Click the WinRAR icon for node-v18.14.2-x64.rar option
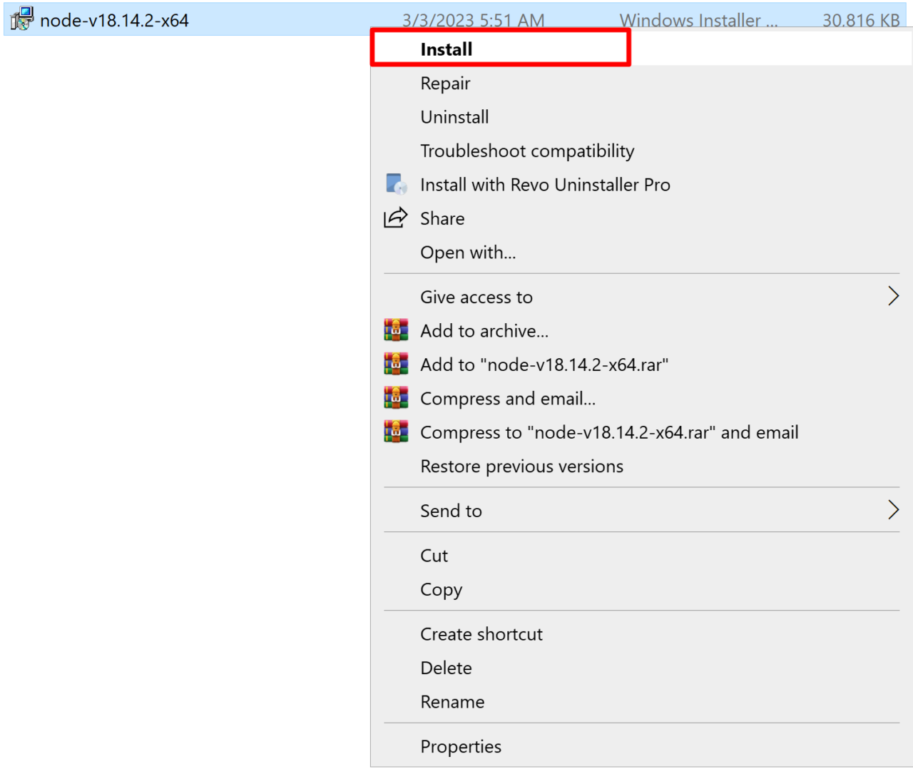The image size is (913, 769). point(396,364)
